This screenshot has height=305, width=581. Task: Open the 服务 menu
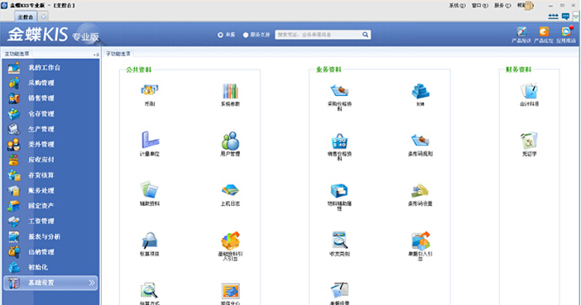tap(502, 6)
